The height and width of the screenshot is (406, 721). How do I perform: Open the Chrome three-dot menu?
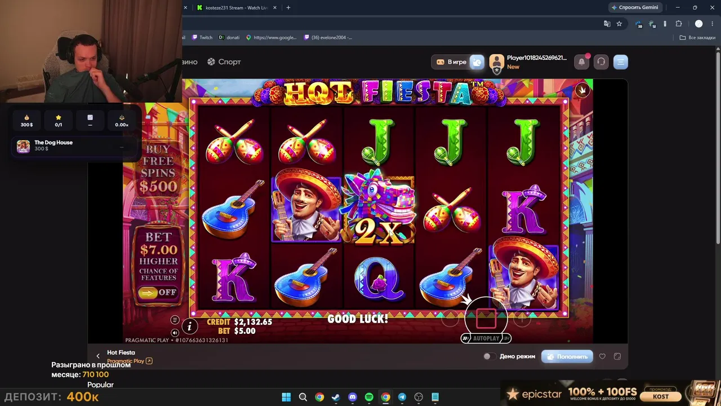pyautogui.click(x=712, y=24)
